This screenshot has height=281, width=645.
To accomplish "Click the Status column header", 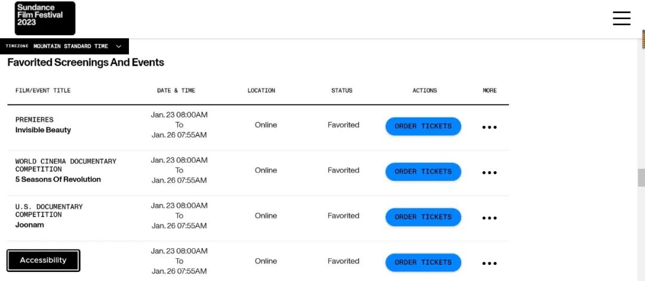I will (342, 91).
